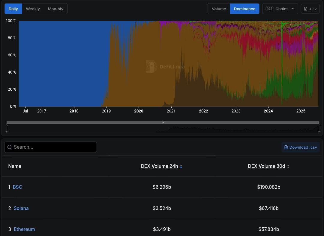
Task: Click the blue area in the chart around 2018
Action: [x=74, y=64]
